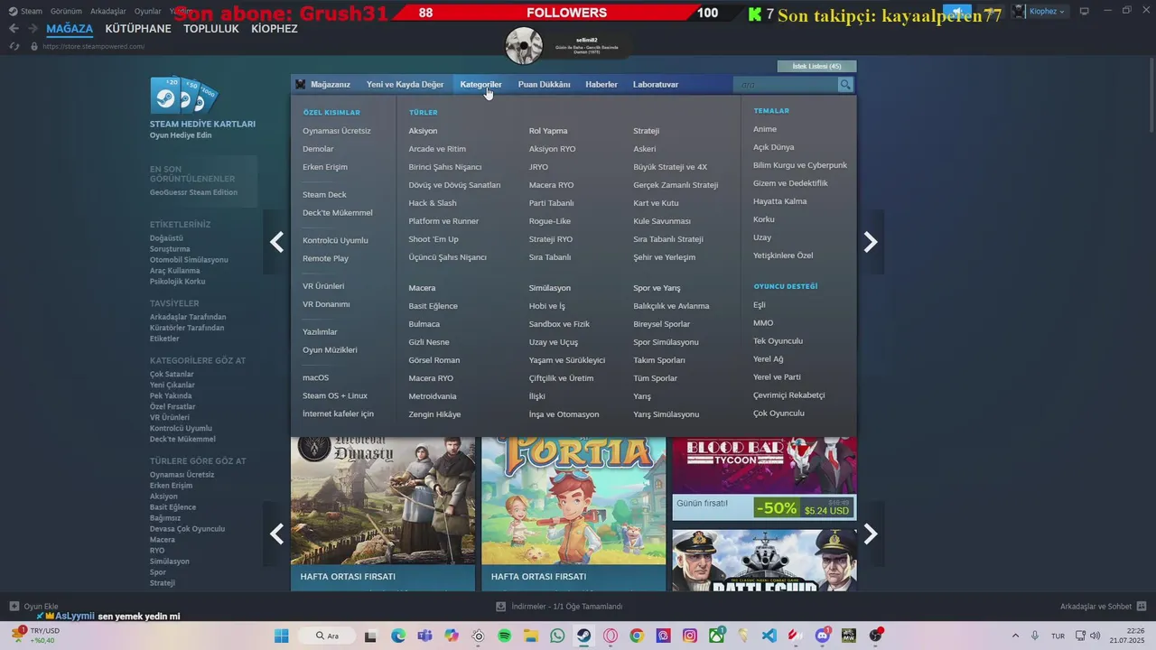This screenshot has width=1156, height=650.
Task: Click the Windows taskbar search box
Action: (328, 636)
